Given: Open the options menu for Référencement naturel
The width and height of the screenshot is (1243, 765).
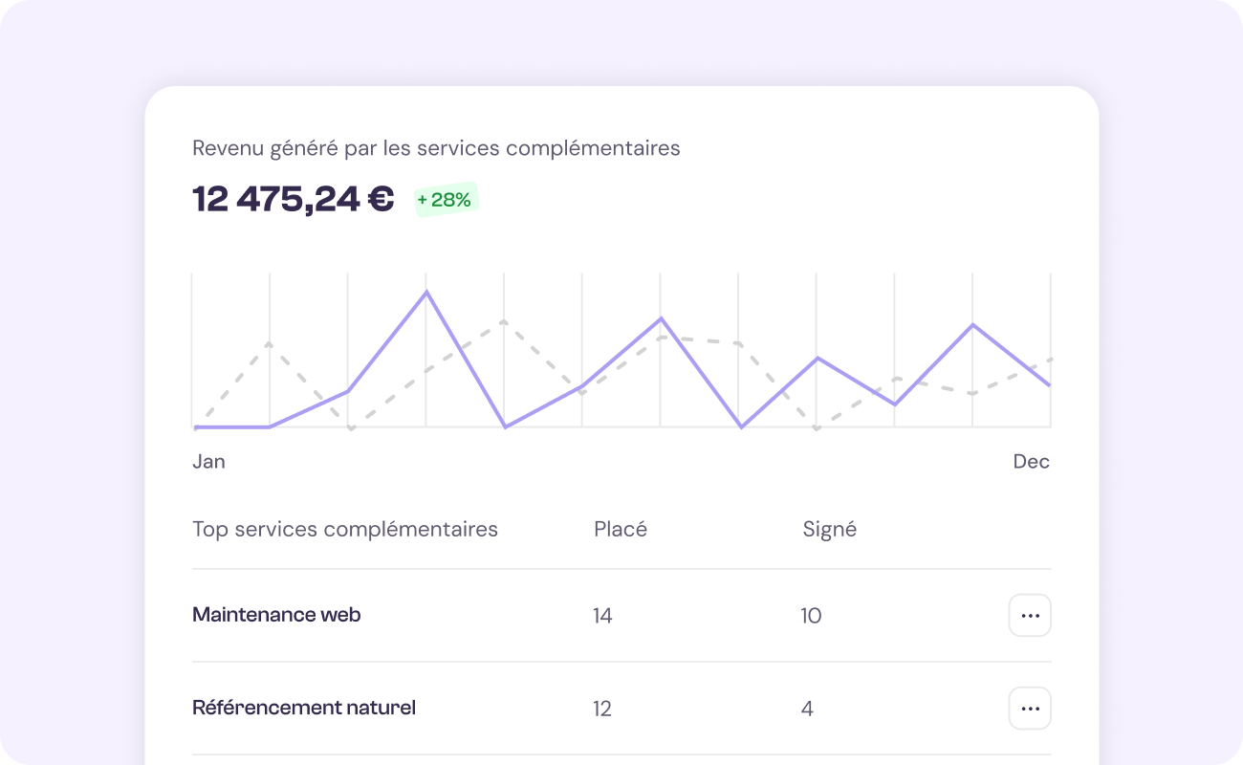Looking at the screenshot, I should [1030, 709].
